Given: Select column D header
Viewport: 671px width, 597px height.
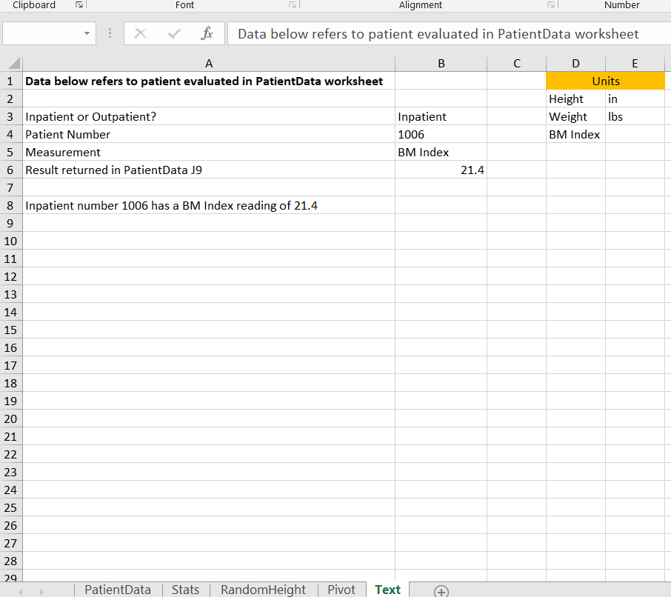Looking at the screenshot, I should (x=576, y=64).
